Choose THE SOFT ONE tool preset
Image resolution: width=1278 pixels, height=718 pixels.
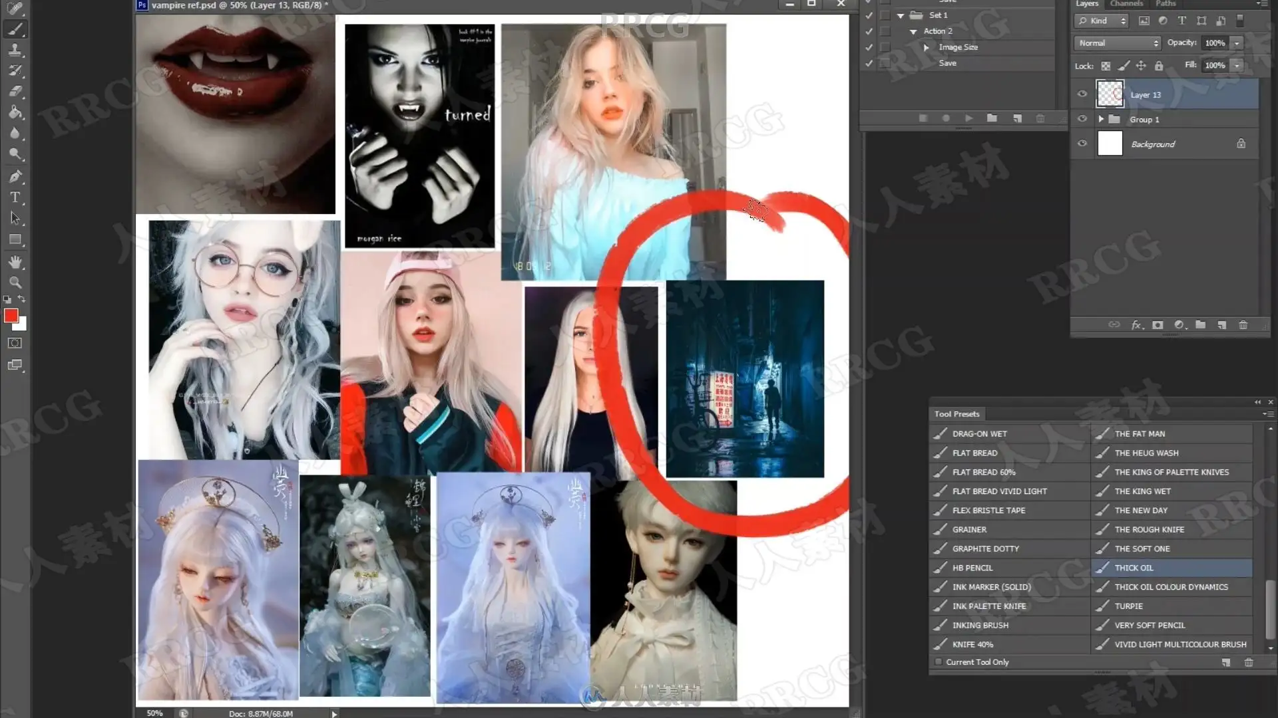click(x=1142, y=548)
